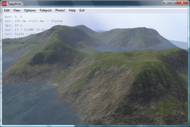This screenshot has width=190, height=127.
Task: Open the View menu
Action: pyautogui.click(x=17, y=10)
